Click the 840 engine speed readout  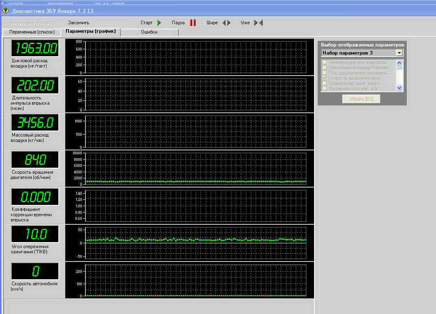tap(35, 160)
